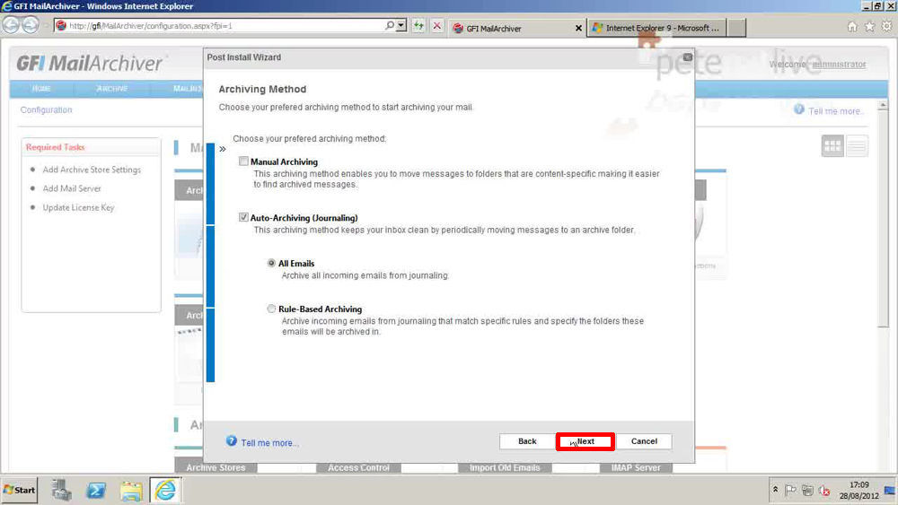Click the site security icon in address bar

click(x=61, y=26)
